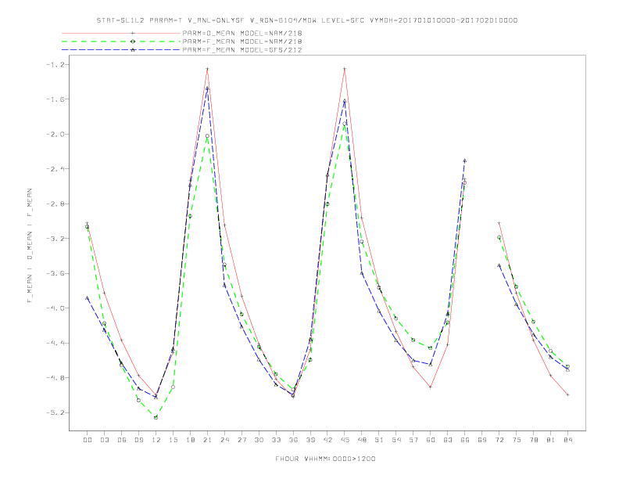Select legend entry PARM=O_MEAN MODEL=NAM/218

[242, 33]
